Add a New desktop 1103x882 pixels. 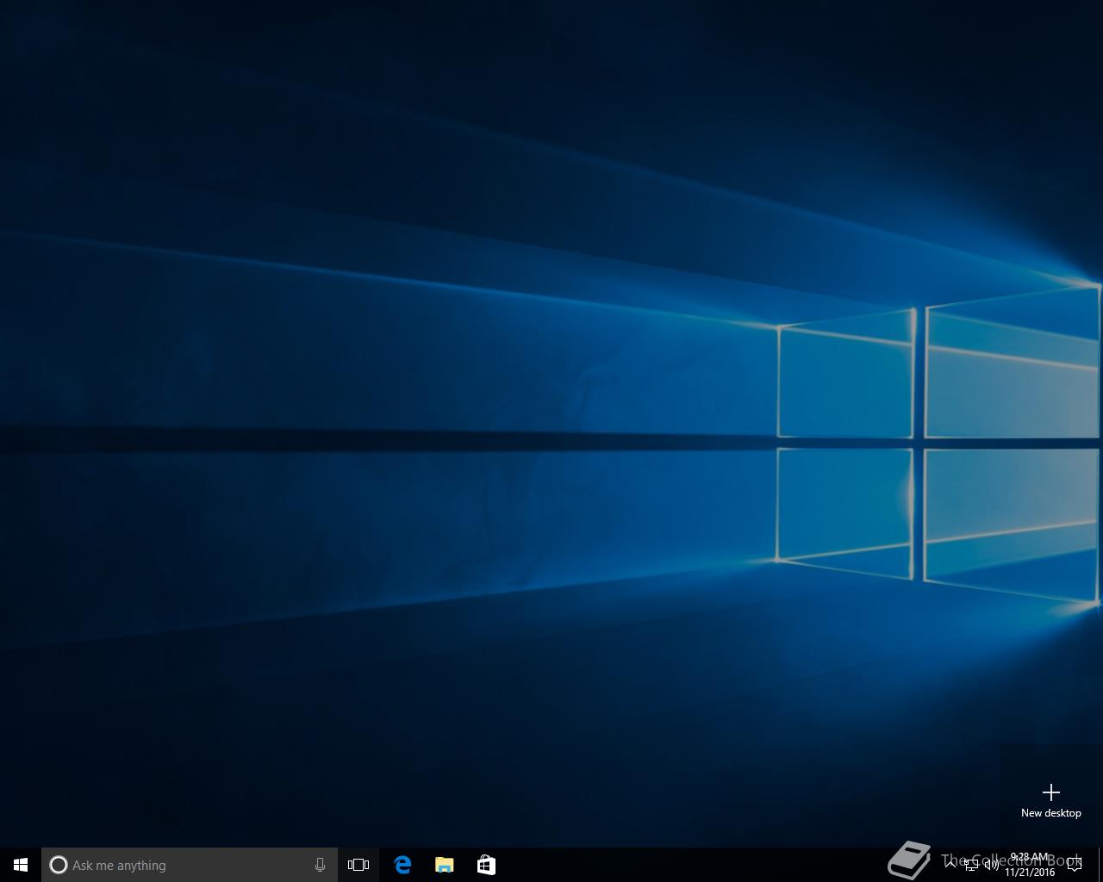click(x=1051, y=800)
